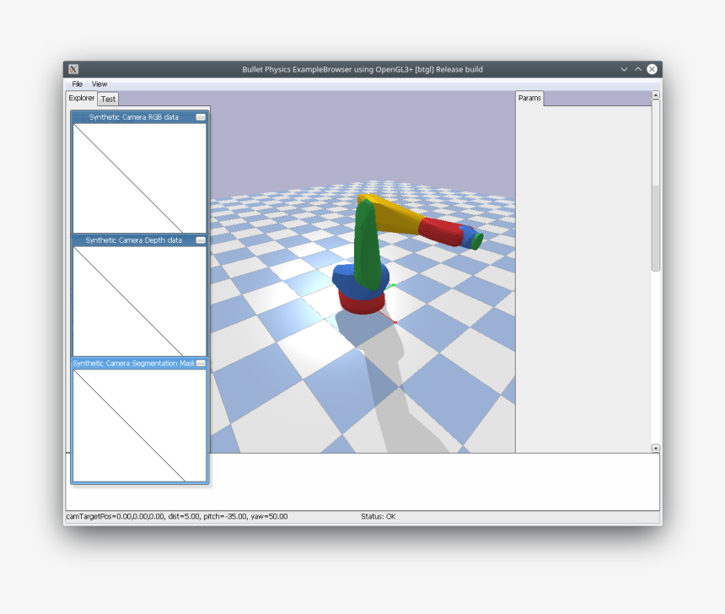725x614 pixels.
Task: Click the scroll-up arrow in Params panel
Action: point(656,96)
